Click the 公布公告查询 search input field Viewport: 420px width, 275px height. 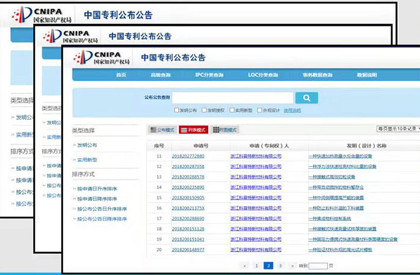click(233, 98)
